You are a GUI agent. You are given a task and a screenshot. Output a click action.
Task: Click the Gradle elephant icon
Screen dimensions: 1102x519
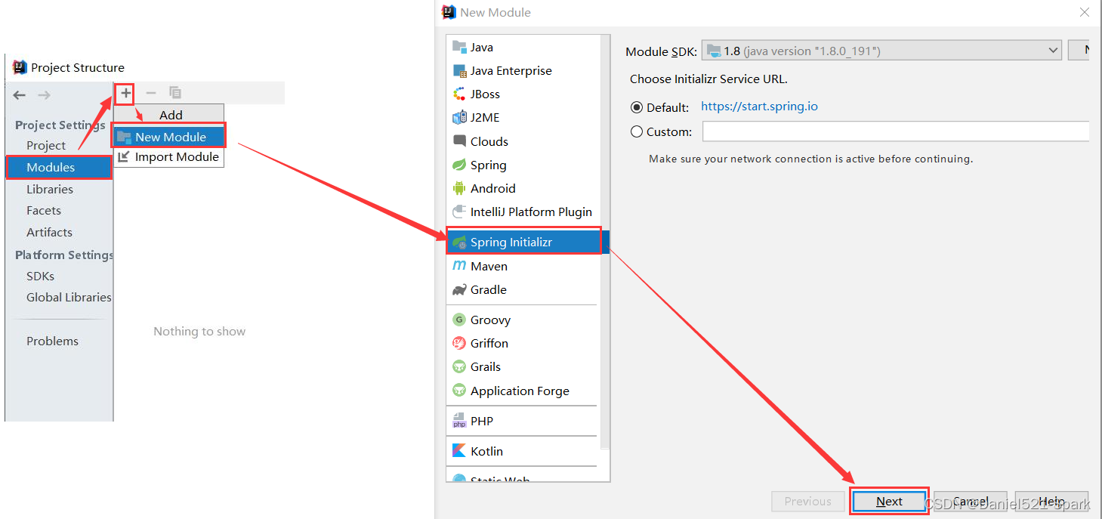tap(459, 290)
